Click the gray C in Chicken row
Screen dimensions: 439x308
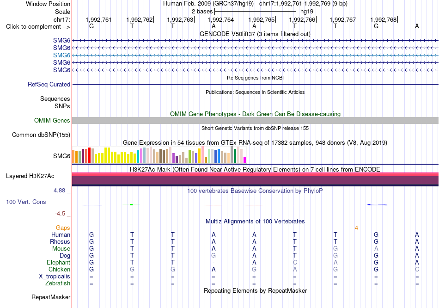(417, 269)
